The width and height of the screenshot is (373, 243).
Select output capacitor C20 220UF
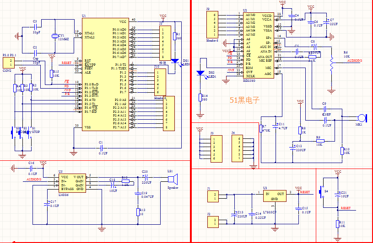pyautogui.click(x=146, y=177)
